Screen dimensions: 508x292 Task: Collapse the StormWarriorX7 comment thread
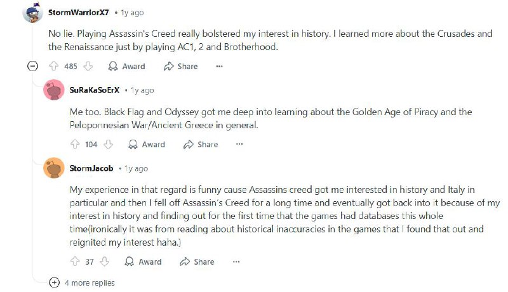32,67
